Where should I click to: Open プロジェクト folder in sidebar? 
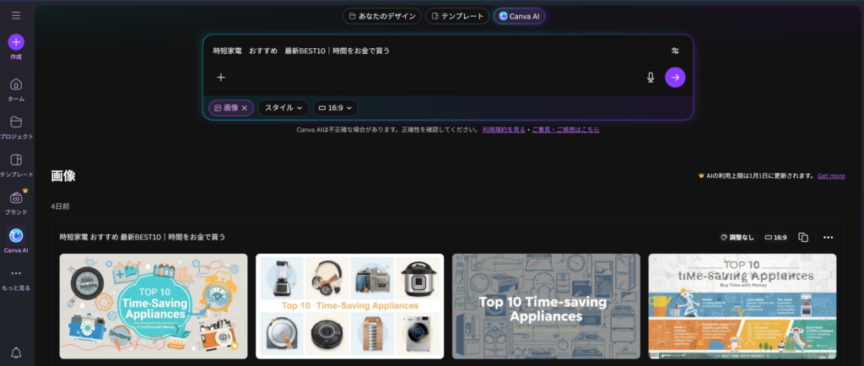(16, 127)
